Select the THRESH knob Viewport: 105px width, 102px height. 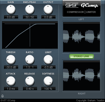click(11, 59)
